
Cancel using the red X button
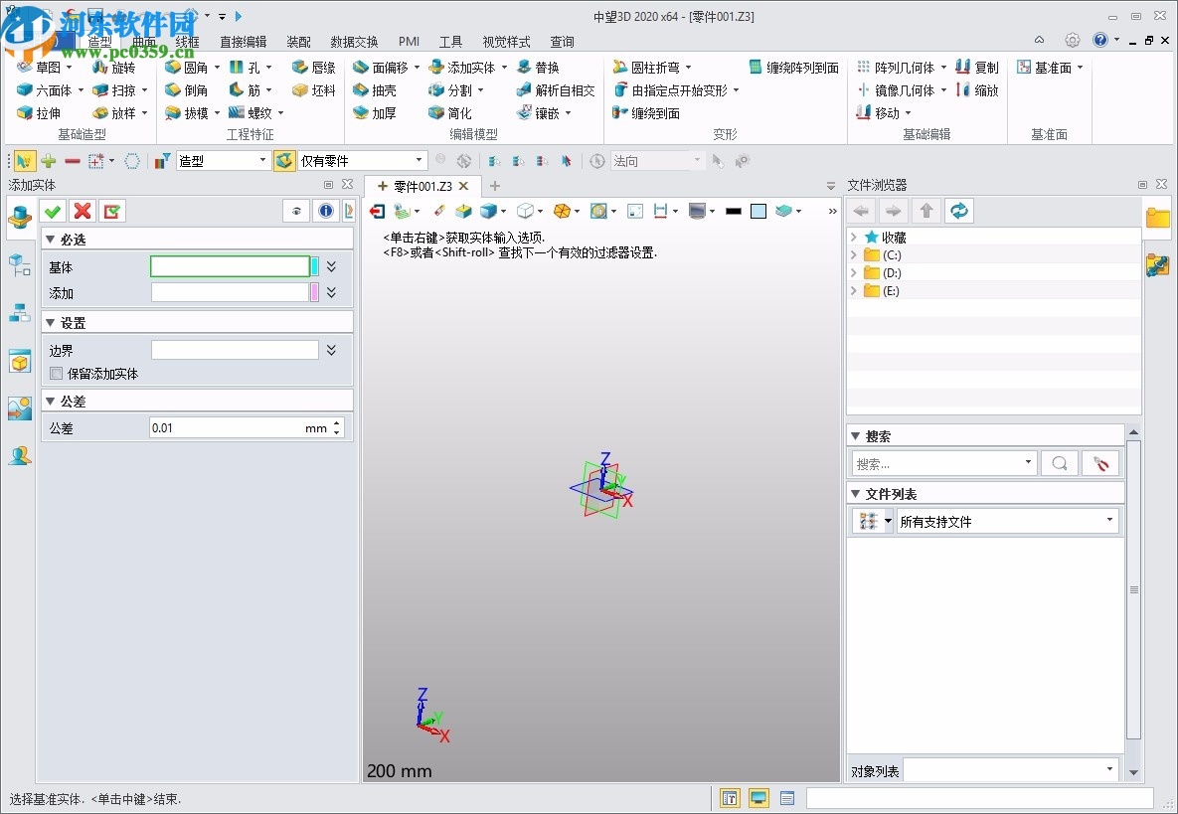point(83,210)
